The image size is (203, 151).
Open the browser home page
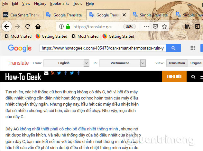click(x=38, y=26)
